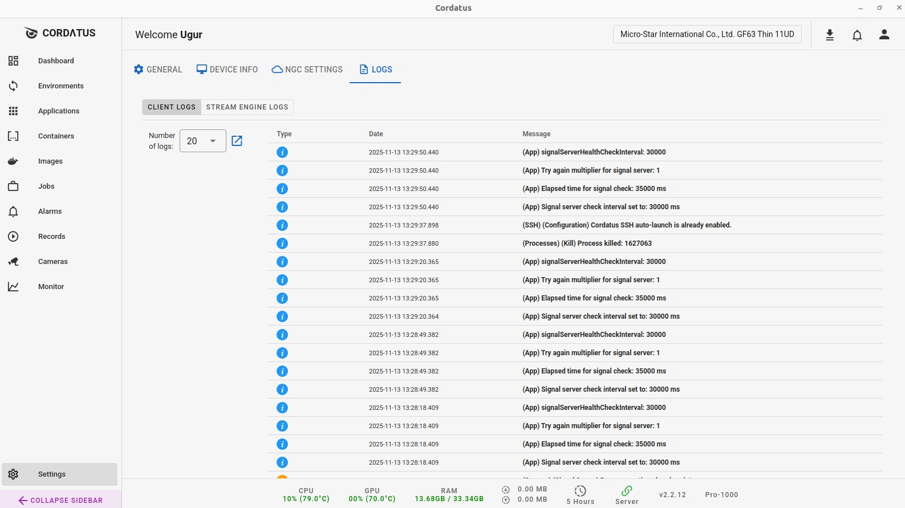Open the Cameras icon in sidebar
The image size is (905, 508).
tap(13, 262)
